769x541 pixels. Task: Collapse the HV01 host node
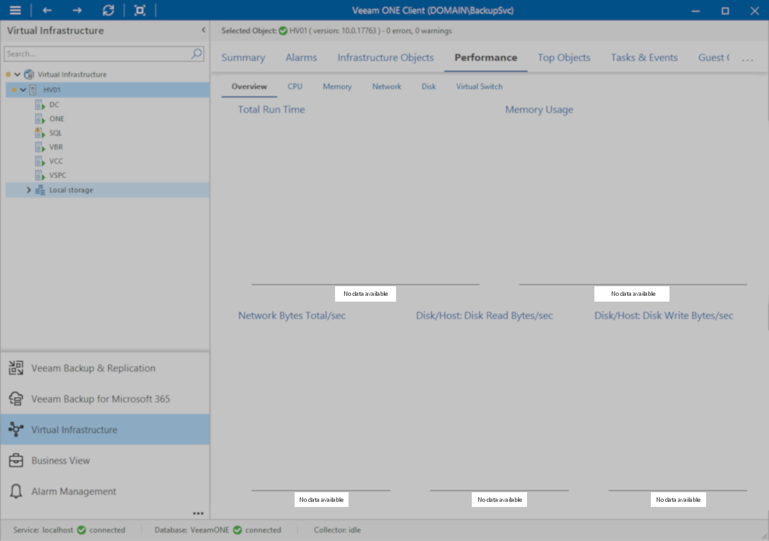pyautogui.click(x=23, y=90)
